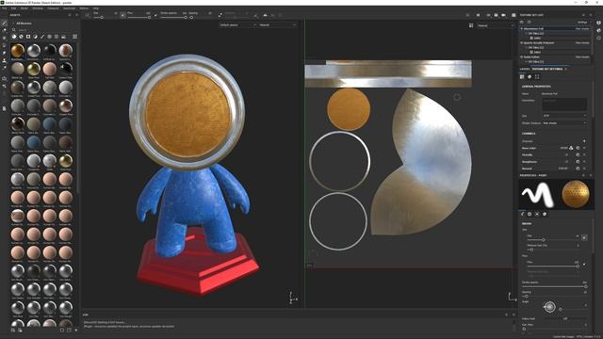Filter assets by Filters

click(35, 37)
